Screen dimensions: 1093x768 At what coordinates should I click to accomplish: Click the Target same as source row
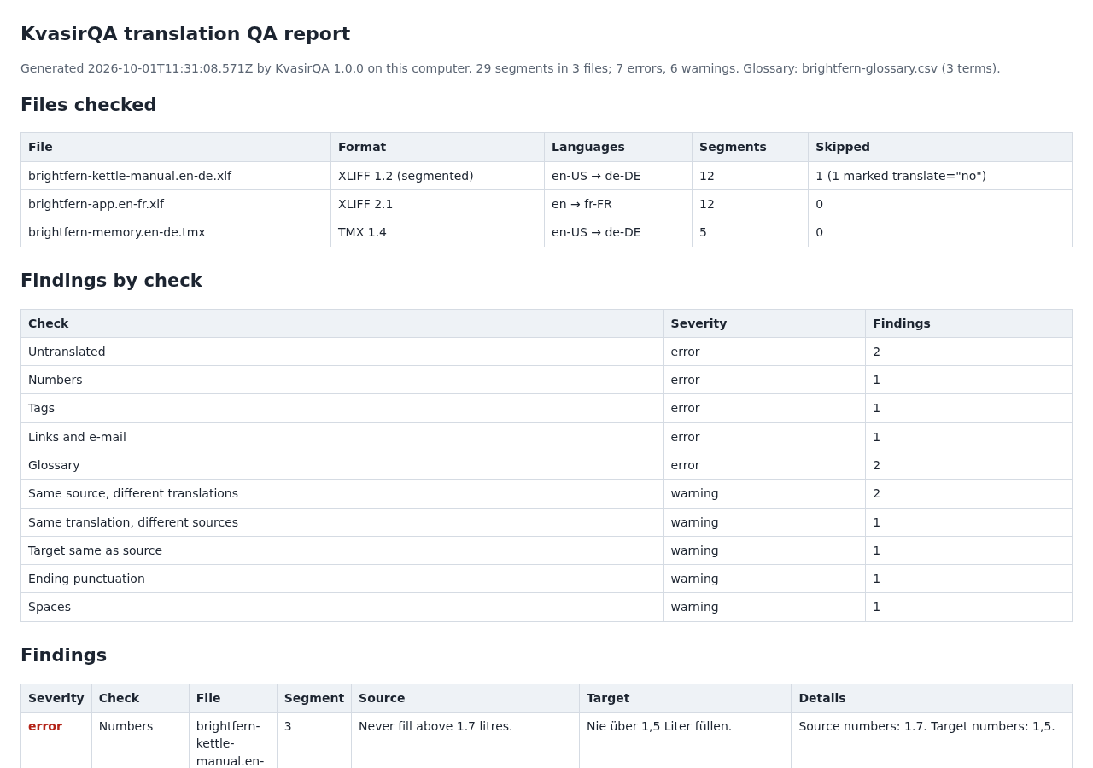tap(546, 550)
